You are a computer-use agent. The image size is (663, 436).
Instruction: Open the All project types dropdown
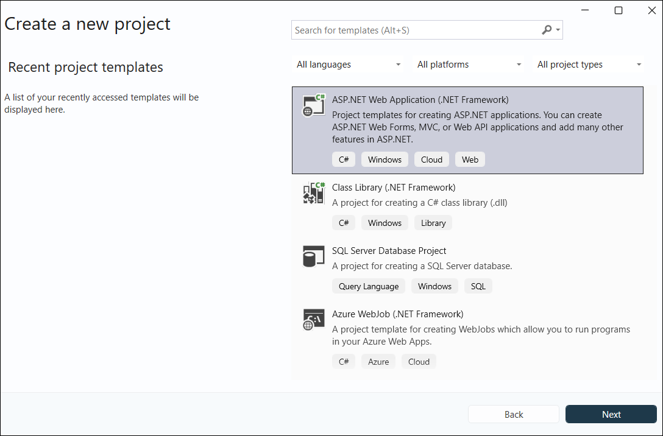(x=587, y=64)
